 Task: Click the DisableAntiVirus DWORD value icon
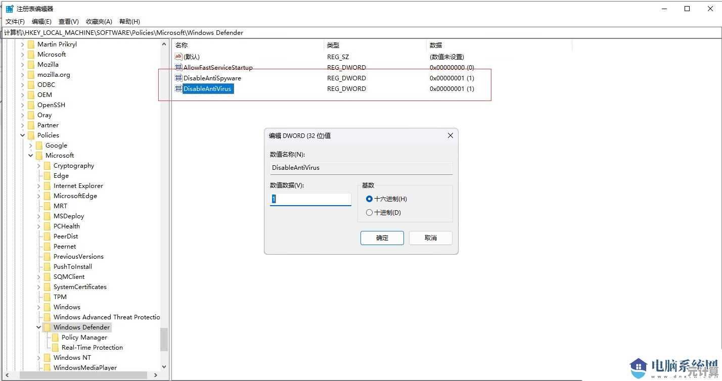click(x=178, y=88)
